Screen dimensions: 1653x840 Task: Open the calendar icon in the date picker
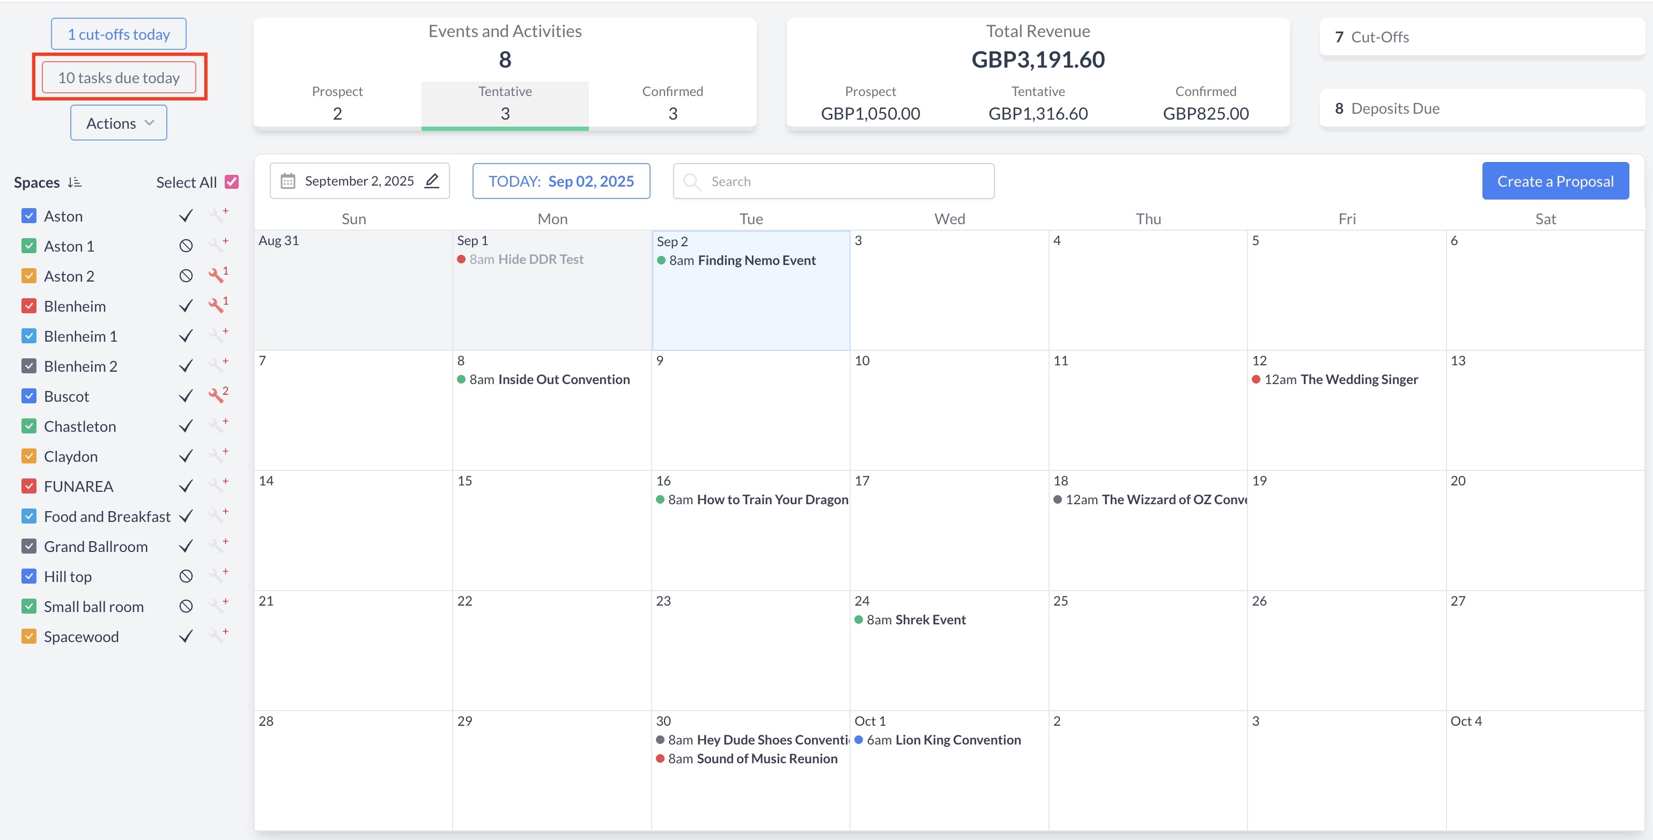click(x=288, y=181)
